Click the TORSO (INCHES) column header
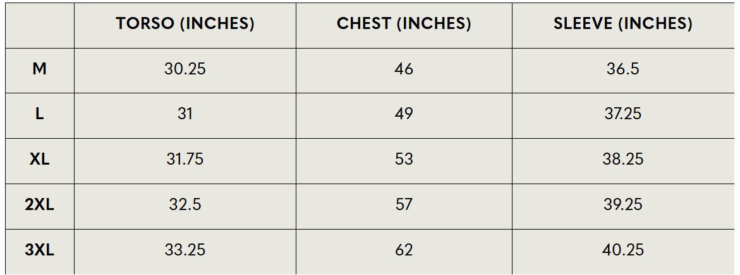Screen dimensions: 740x275 pyautogui.click(x=185, y=24)
